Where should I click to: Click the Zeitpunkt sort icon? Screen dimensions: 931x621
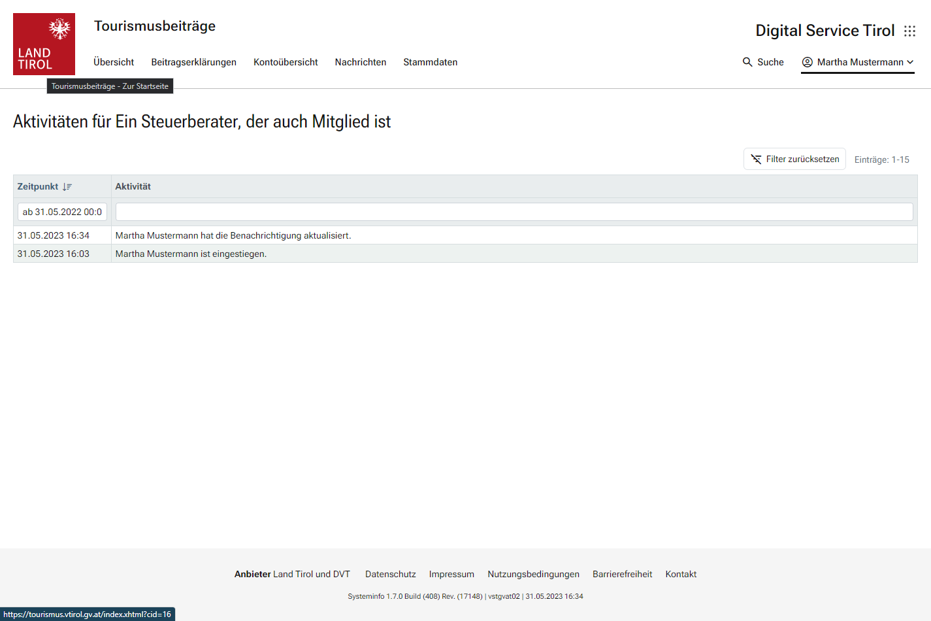pos(67,187)
